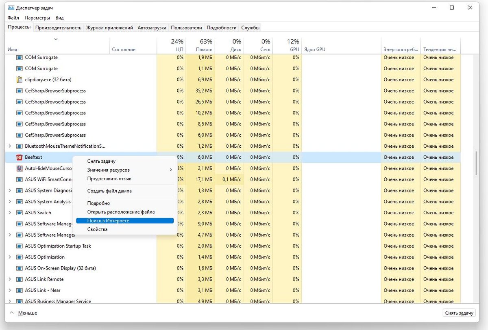Switch to the Производительность tab
The width and height of the screenshot is (488, 330).
[x=58, y=28]
